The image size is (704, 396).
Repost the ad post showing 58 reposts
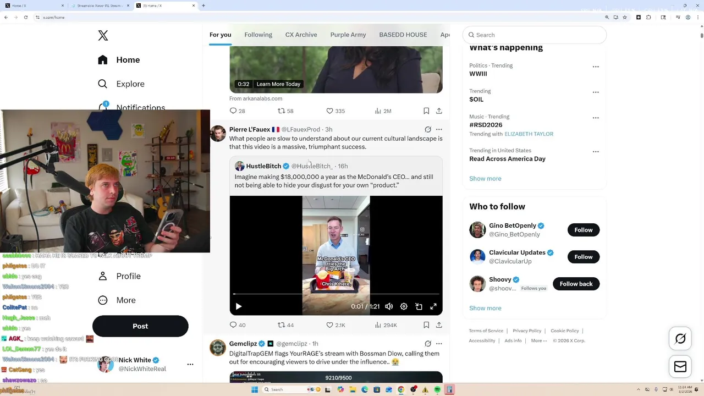tap(285, 111)
